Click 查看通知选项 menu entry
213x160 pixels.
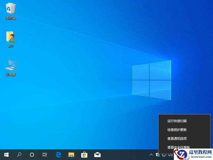tap(177, 138)
